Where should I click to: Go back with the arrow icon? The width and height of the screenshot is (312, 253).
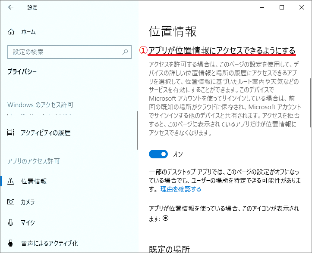tap(11, 7)
